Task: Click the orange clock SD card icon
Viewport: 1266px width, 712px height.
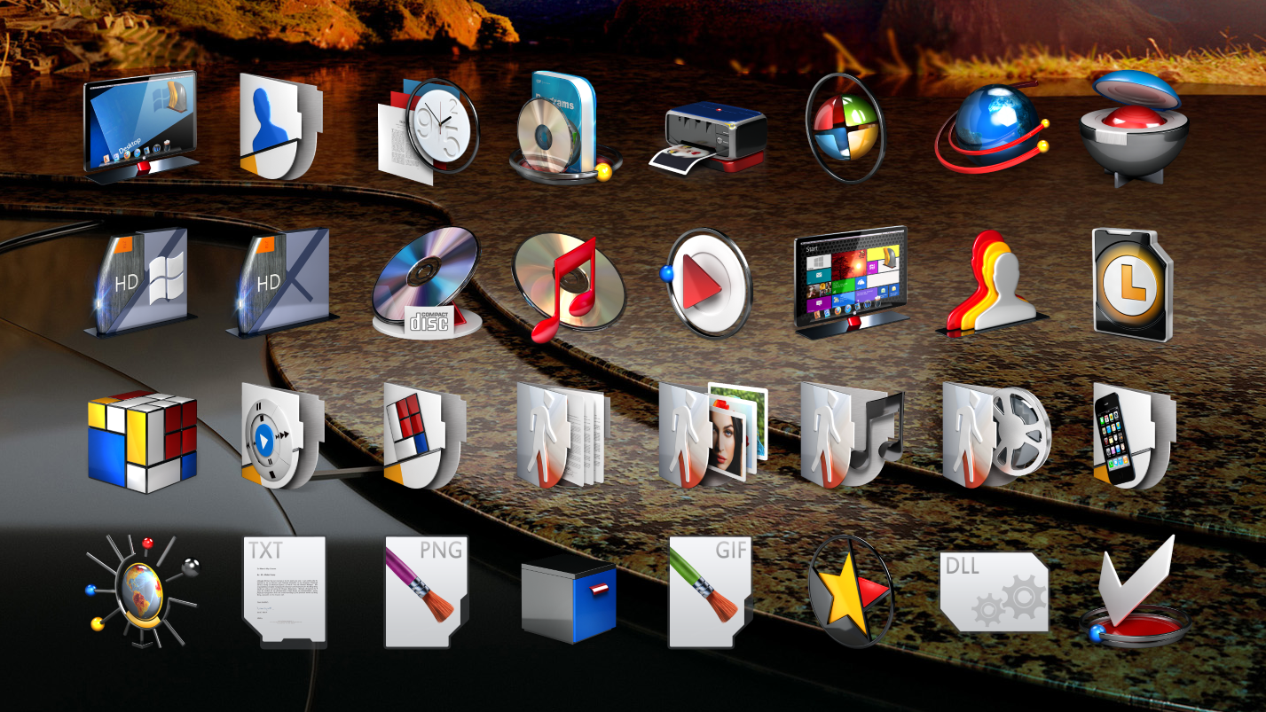Action: 1131,284
